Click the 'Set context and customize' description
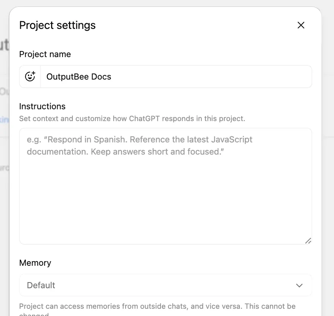Viewport: 334px width, 316px height. coord(132,118)
